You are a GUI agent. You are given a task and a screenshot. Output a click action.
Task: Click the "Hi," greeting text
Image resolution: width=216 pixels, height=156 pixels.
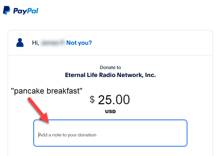36,43
